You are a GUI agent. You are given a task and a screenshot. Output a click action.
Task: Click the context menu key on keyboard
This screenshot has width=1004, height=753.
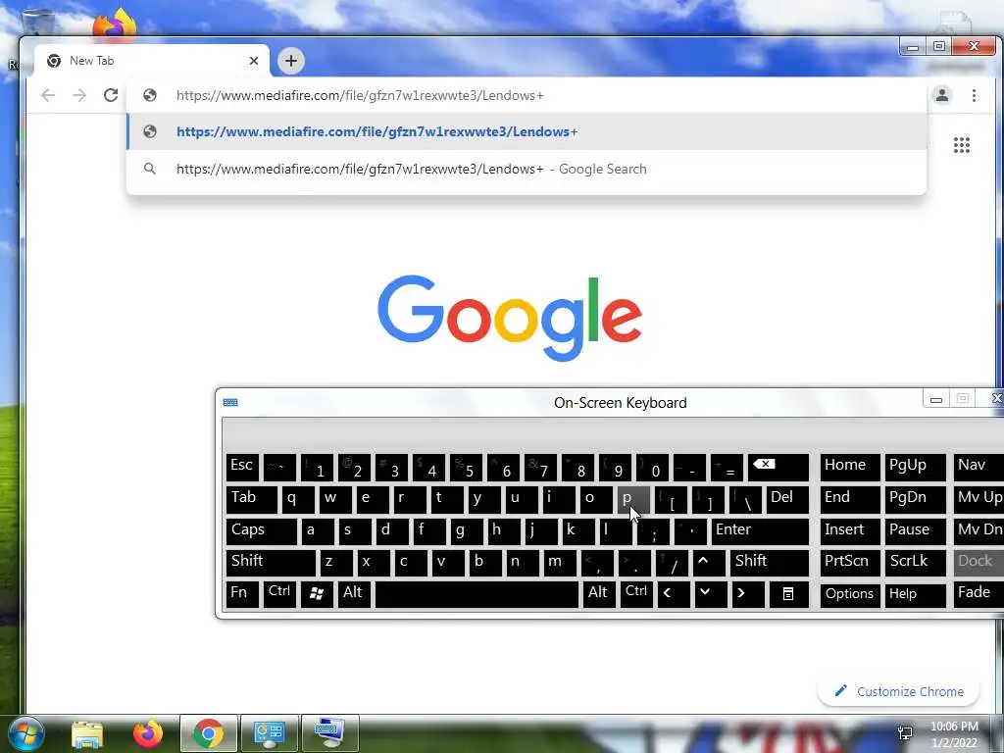788,594
